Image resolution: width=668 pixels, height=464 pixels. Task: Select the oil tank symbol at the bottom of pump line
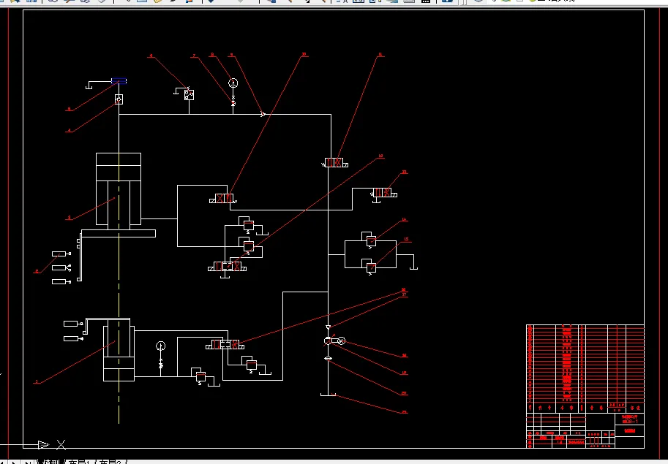328,395
